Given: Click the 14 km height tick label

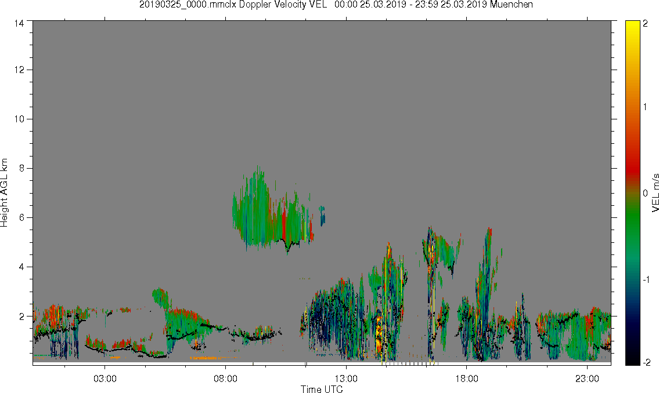Looking at the screenshot, I should (19, 24).
